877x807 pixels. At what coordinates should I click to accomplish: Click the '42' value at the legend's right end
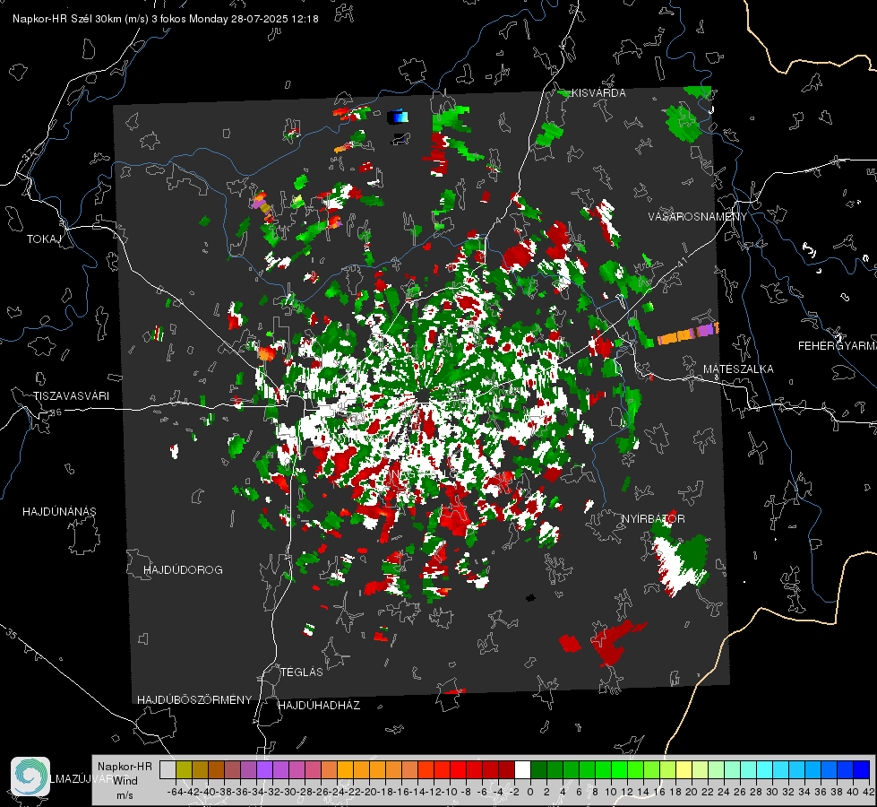pyautogui.click(x=869, y=792)
